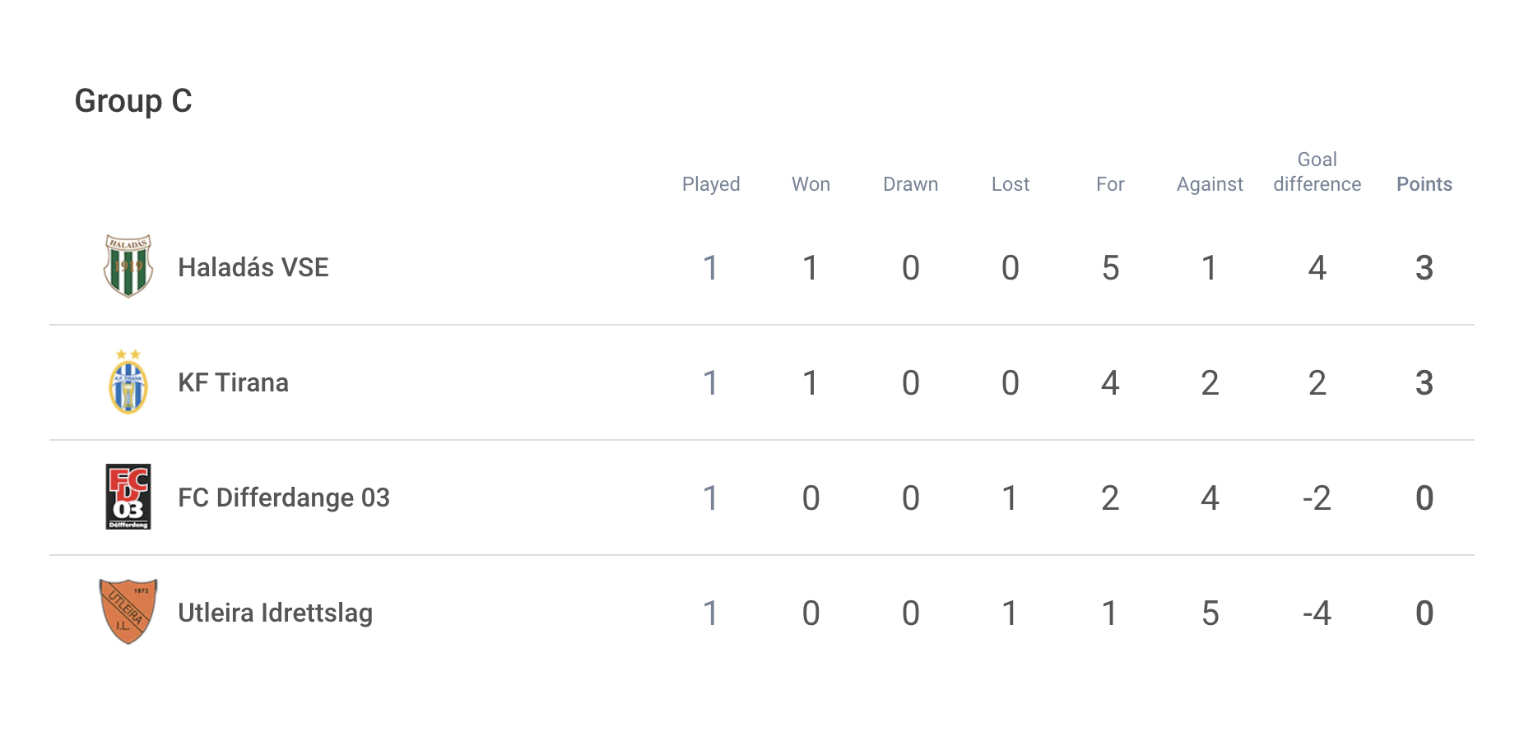Open the Haladás VSE team link
This screenshot has width=1524, height=745.
point(253,267)
